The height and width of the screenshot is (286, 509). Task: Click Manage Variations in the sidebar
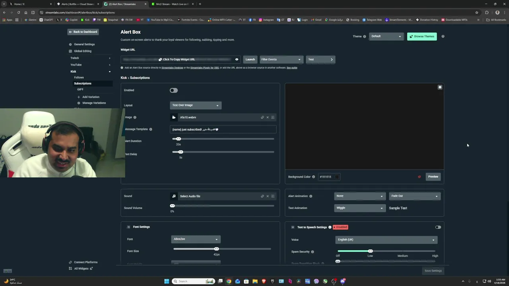point(94,103)
